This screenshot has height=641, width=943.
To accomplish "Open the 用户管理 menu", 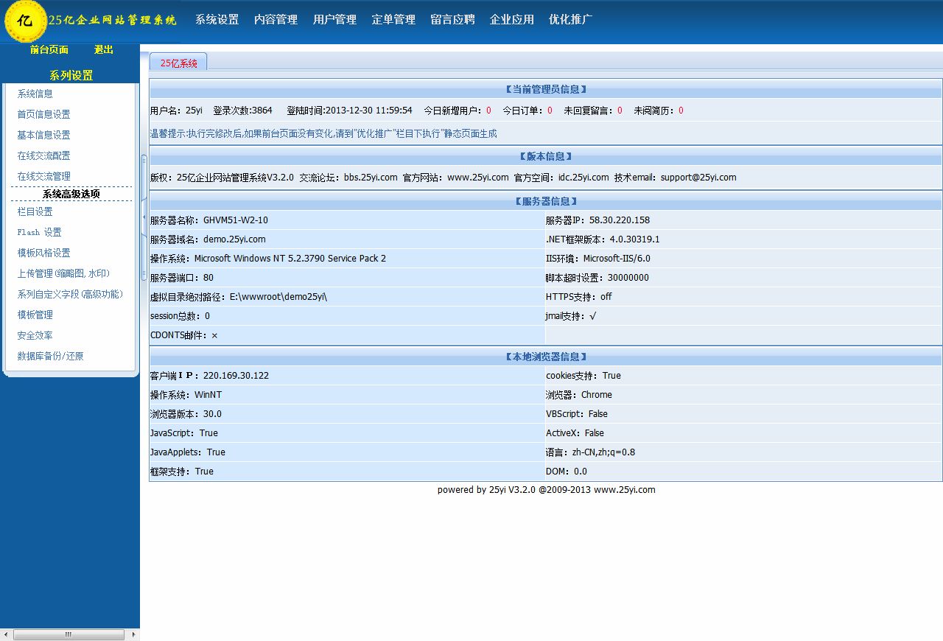I will (334, 20).
